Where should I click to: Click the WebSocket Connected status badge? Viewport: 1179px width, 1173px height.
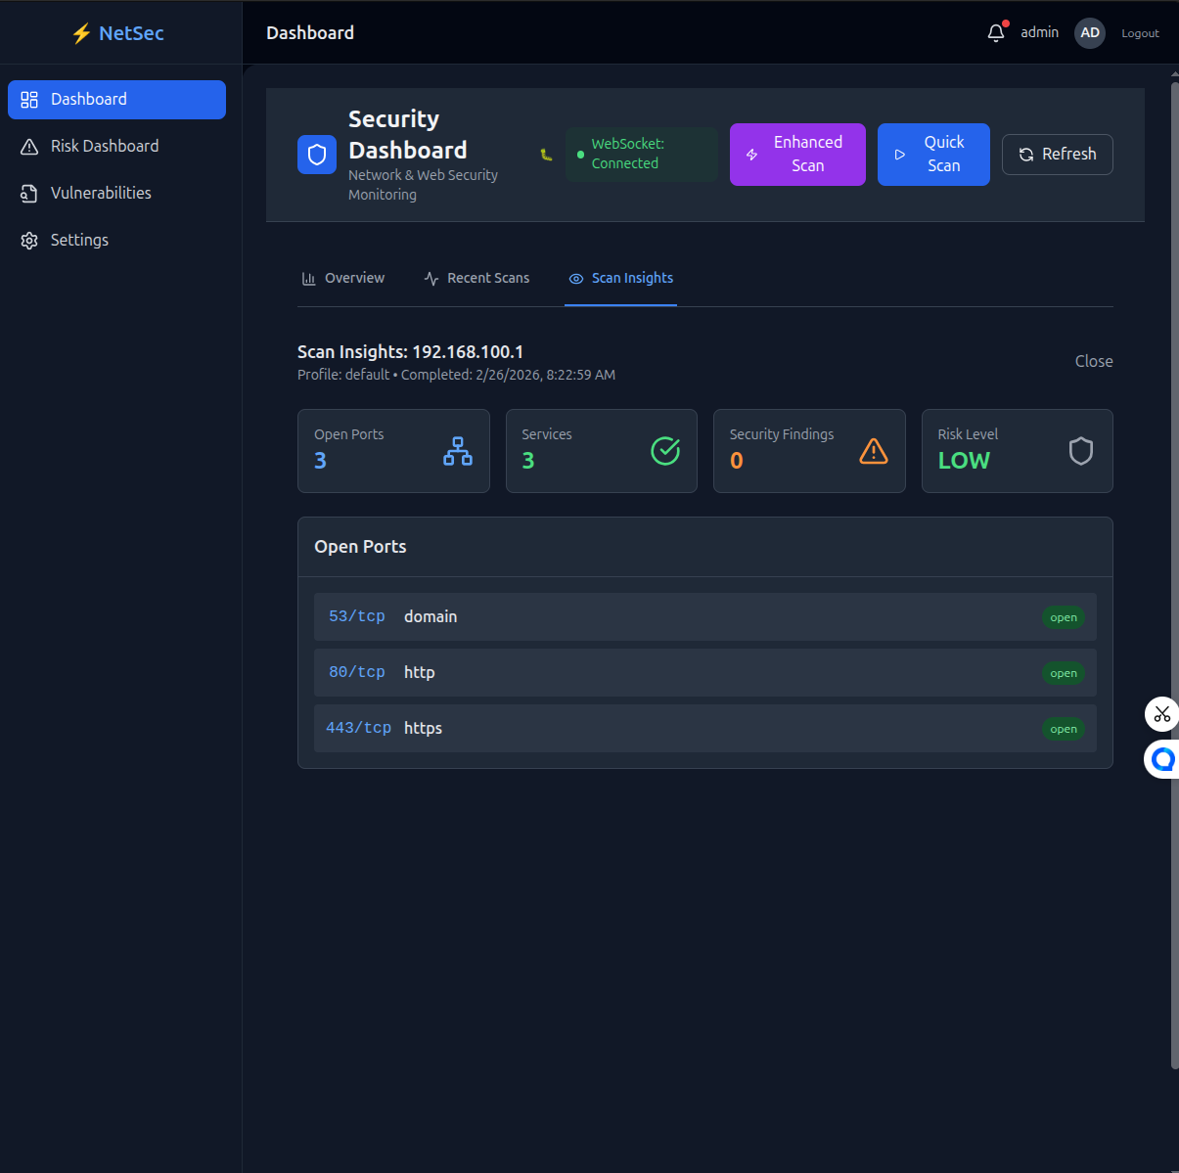642,155
